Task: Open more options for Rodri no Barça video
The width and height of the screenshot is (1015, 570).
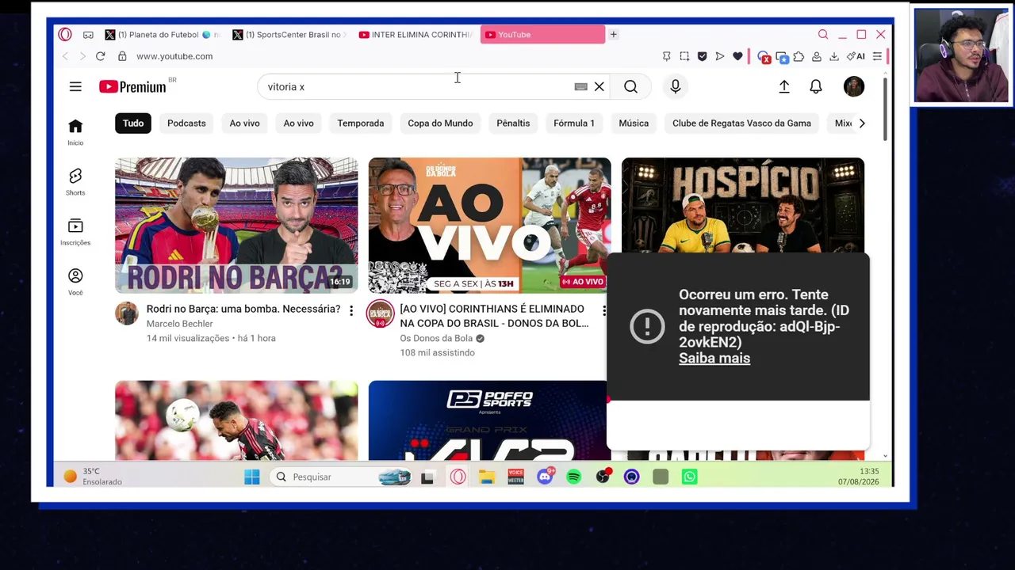Action: click(351, 311)
